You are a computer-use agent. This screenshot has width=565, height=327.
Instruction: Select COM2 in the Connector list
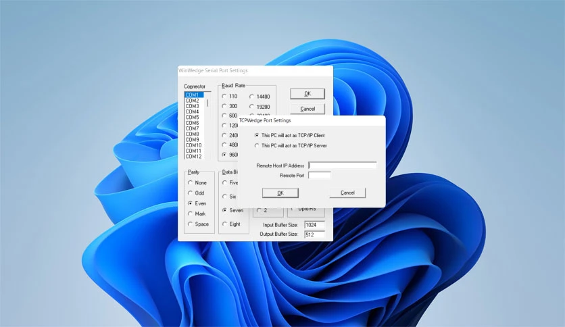pos(194,101)
